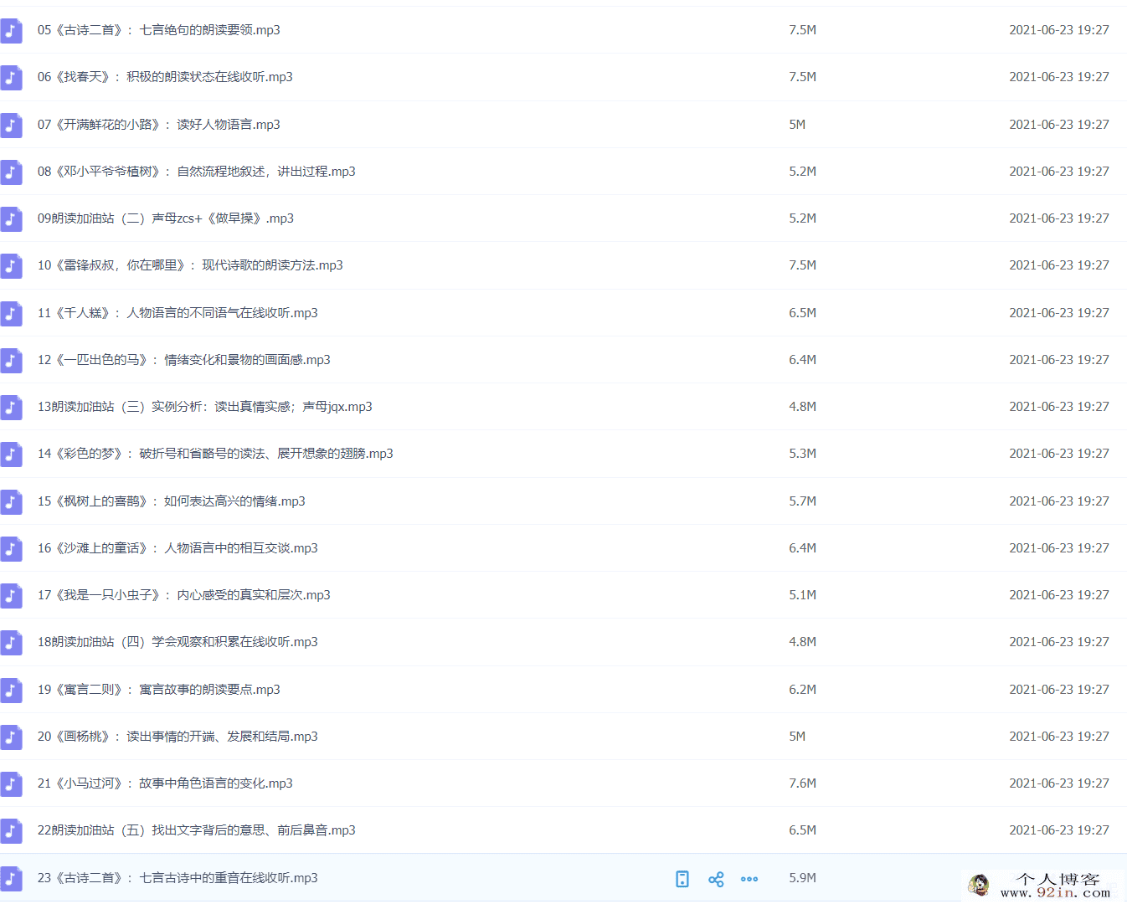Open 09朗读加油站（二）声母zcs+《做早操》.mp3
This screenshot has height=904, width=1127.
click(166, 218)
